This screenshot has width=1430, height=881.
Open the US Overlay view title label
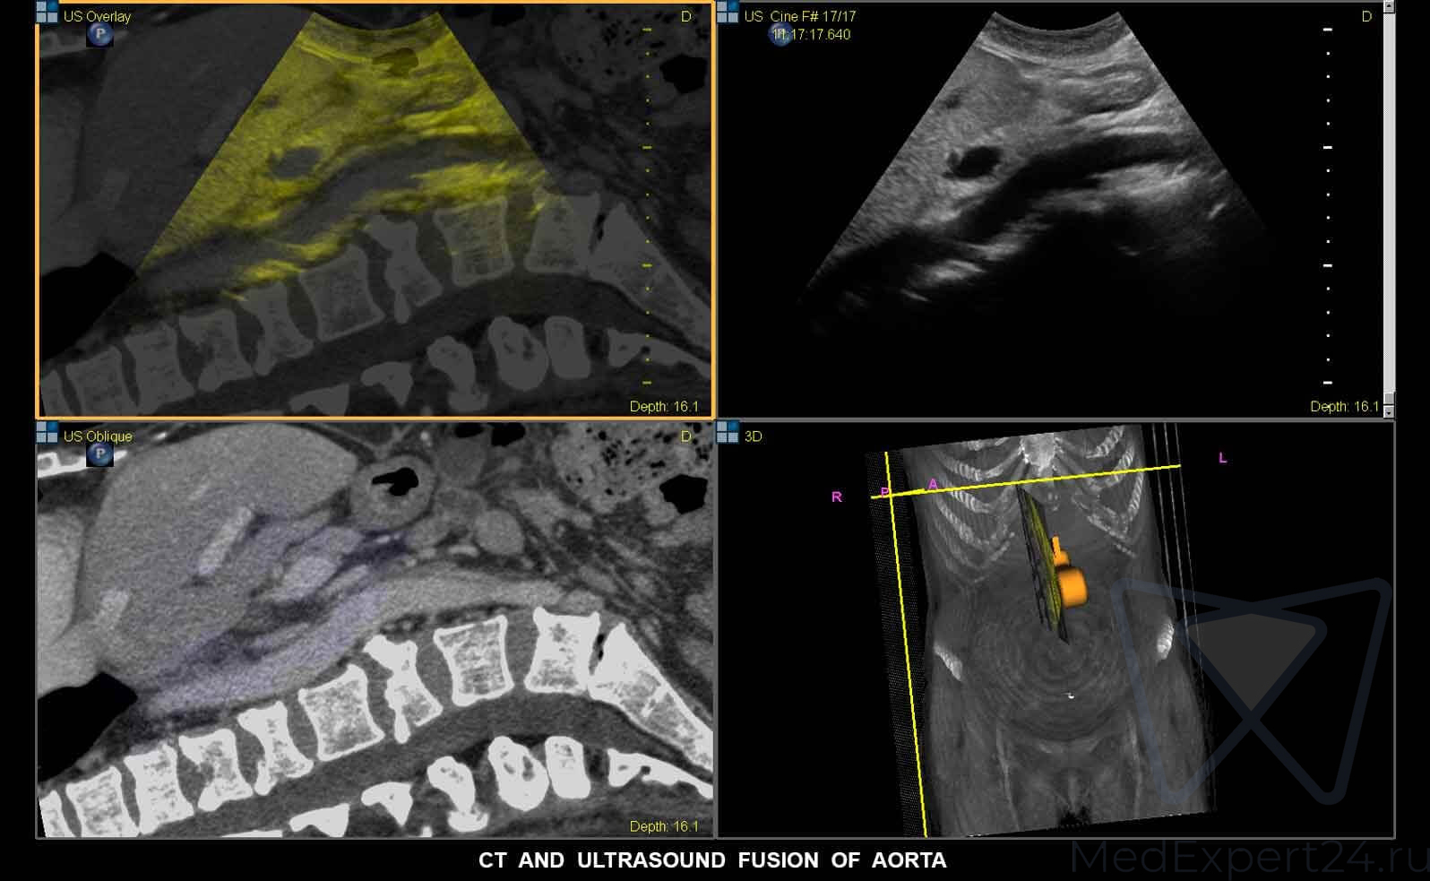97,17
